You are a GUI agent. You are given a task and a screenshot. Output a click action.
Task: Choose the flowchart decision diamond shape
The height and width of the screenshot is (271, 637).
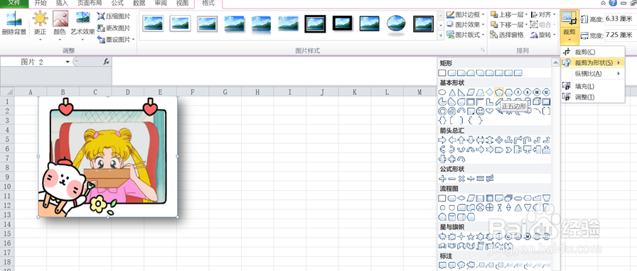pyautogui.click(x=461, y=198)
